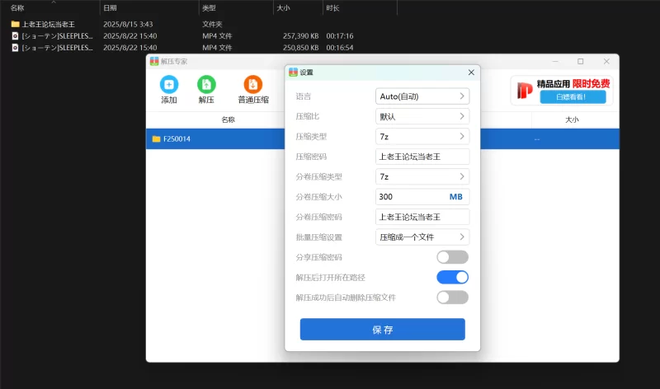Click the 解压专家 app logo in title bar
This screenshot has width=660, height=389.
154,61
